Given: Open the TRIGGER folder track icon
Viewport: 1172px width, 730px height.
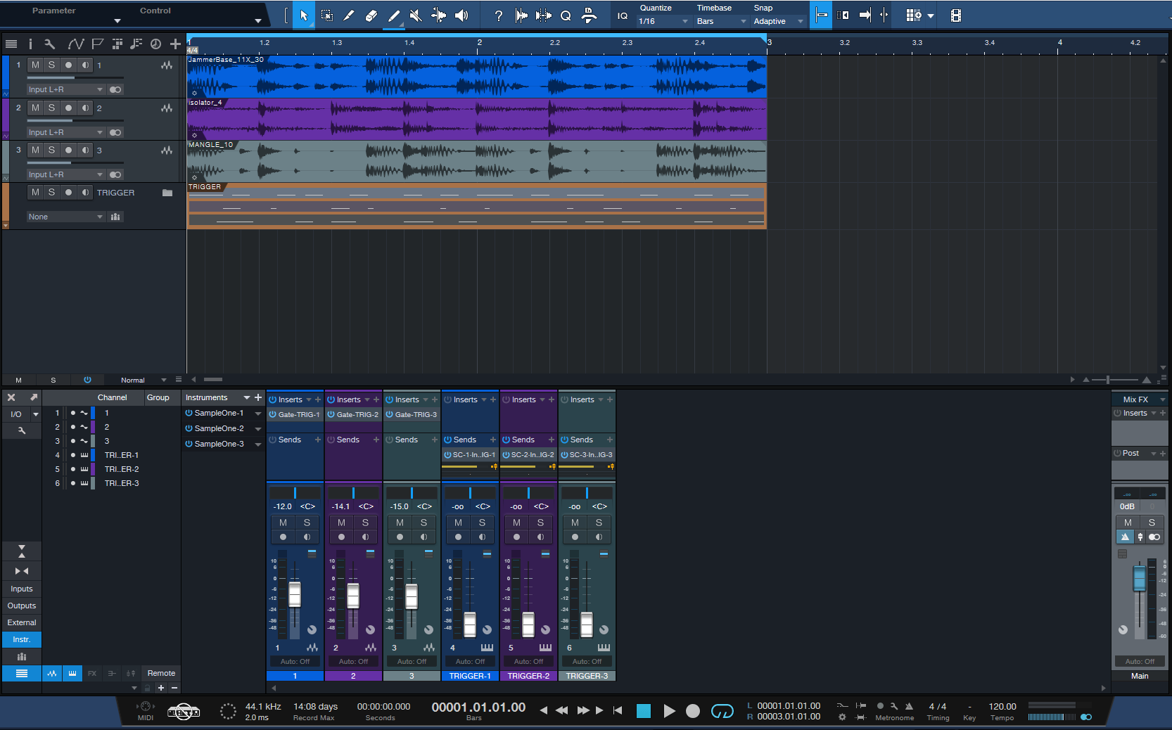Looking at the screenshot, I should (x=167, y=193).
